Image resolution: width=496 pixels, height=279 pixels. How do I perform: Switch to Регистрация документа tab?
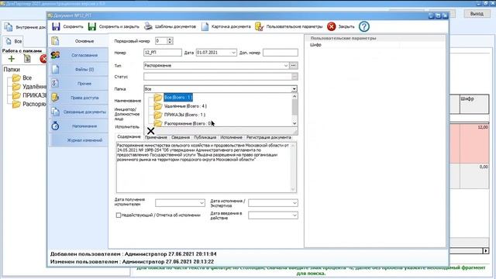(x=269, y=137)
